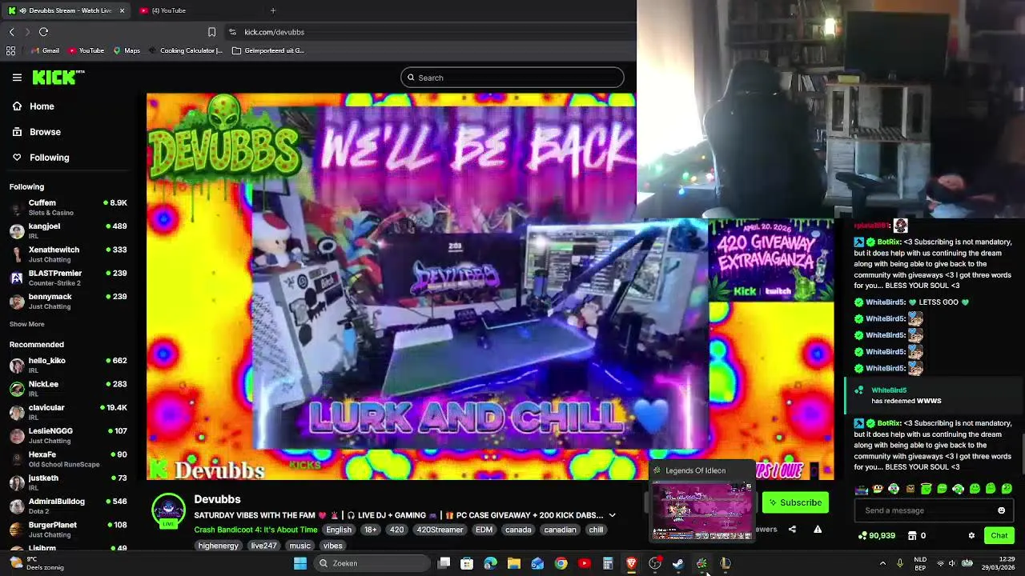Open LeslieNGGG recommended channel
Viewport: 1025px width, 576px height.
point(68,435)
